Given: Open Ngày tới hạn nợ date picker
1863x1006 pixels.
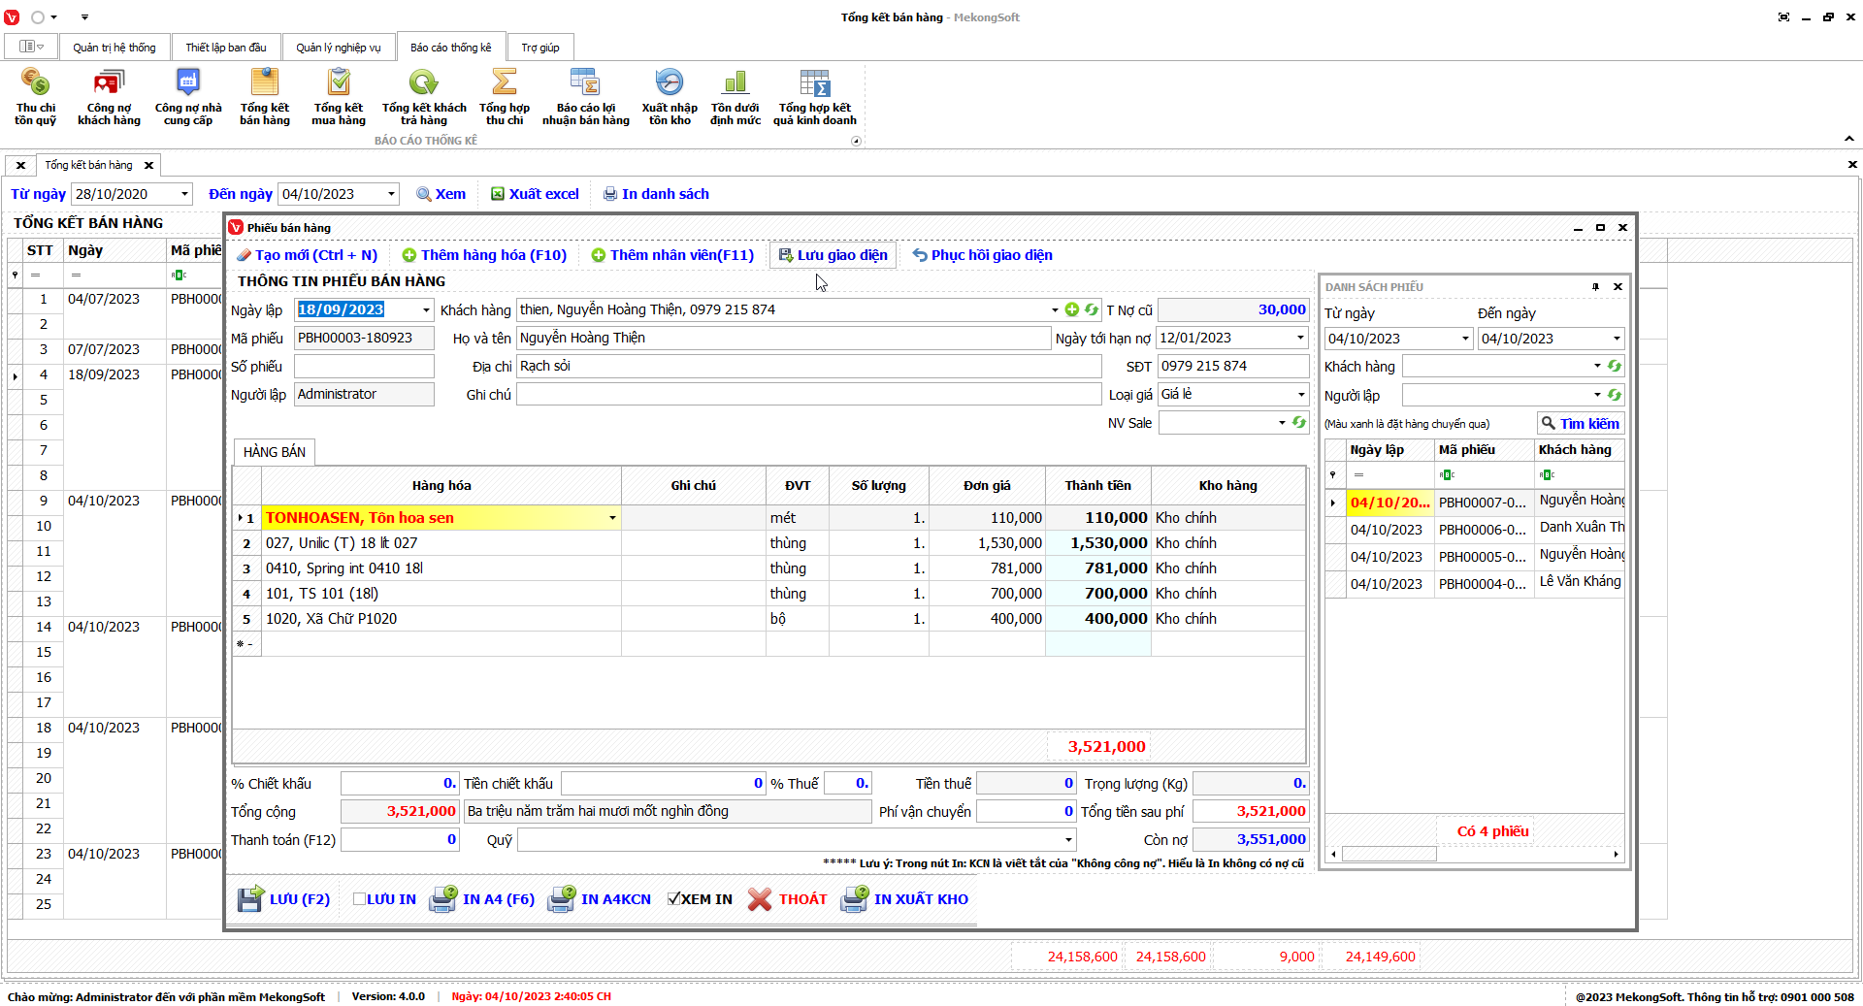Looking at the screenshot, I should [x=1300, y=339].
